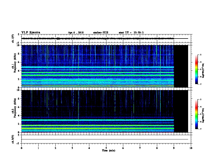
Task: Click tick label 5 on time axis
Action: point(106,148)
